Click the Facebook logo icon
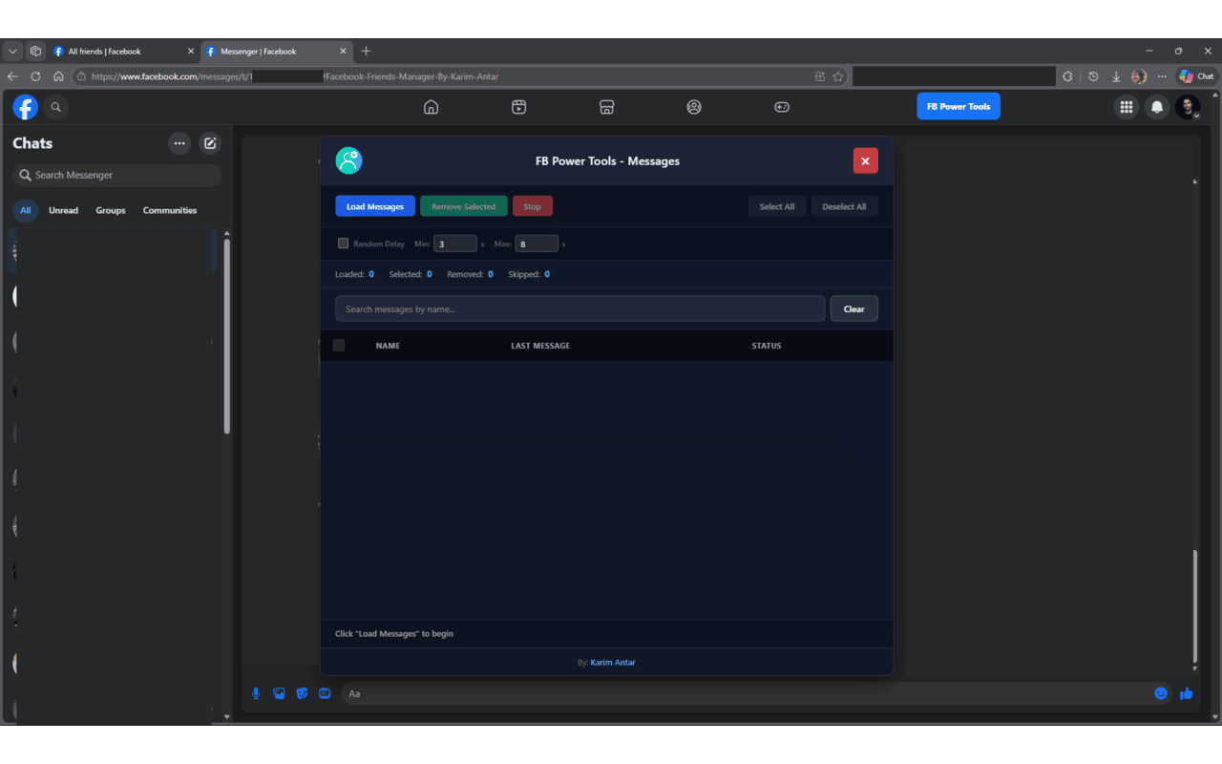This screenshot has width=1222, height=764. coord(25,107)
